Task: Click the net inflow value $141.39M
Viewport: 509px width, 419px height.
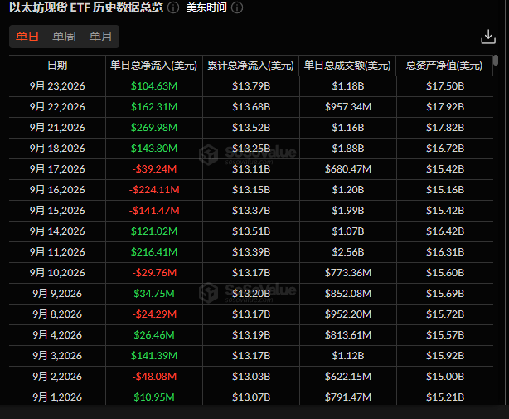Action: tap(154, 356)
